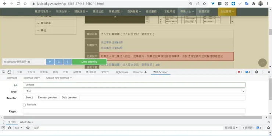272x136 pixels.
Task: Open the Type dropdown showing Text
Action: tap(134, 91)
